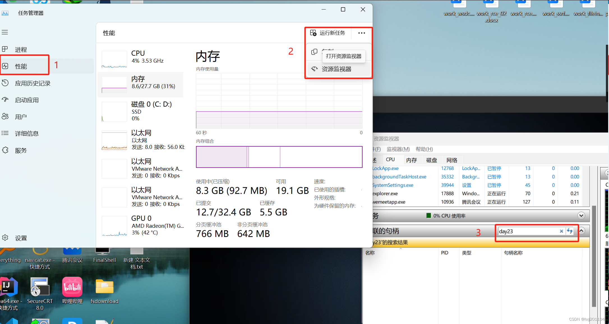Go to the 用户 users page
Screen dimensions: 609x324
click(21, 117)
